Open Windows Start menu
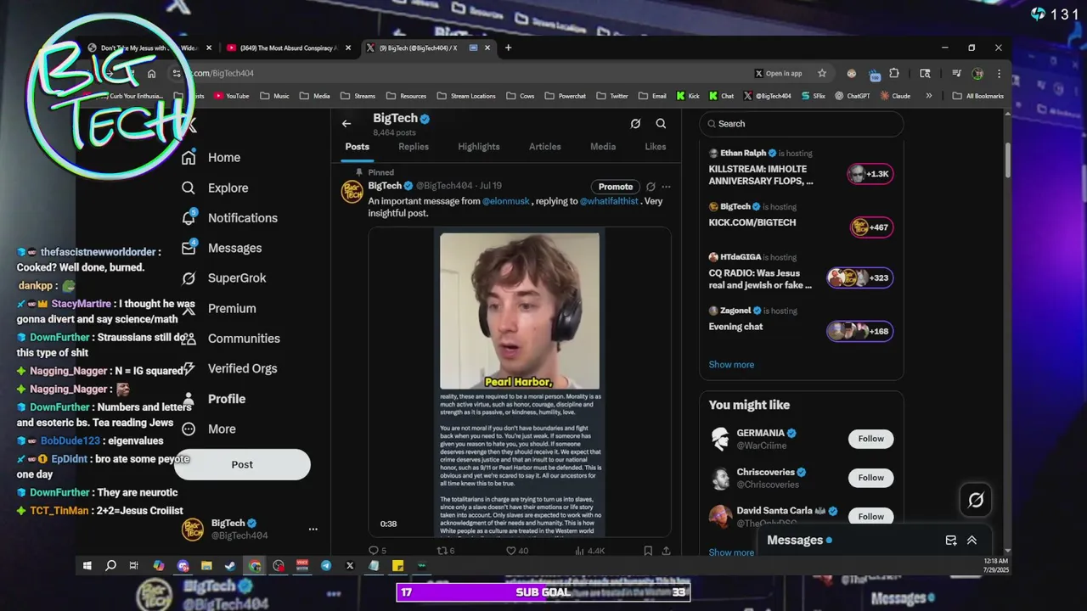 (87, 565)
